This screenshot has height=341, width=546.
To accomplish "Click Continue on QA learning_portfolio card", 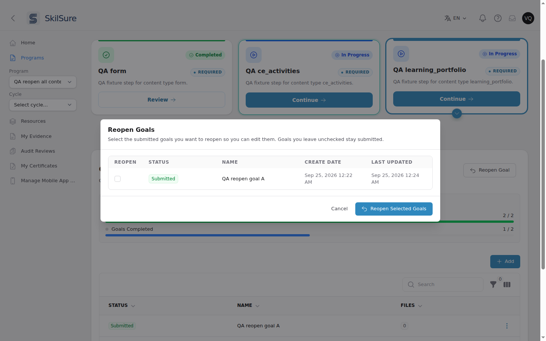I will point(457,99).
